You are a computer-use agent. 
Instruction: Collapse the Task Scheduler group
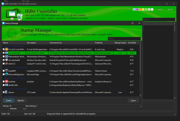[x=137, y=96]
